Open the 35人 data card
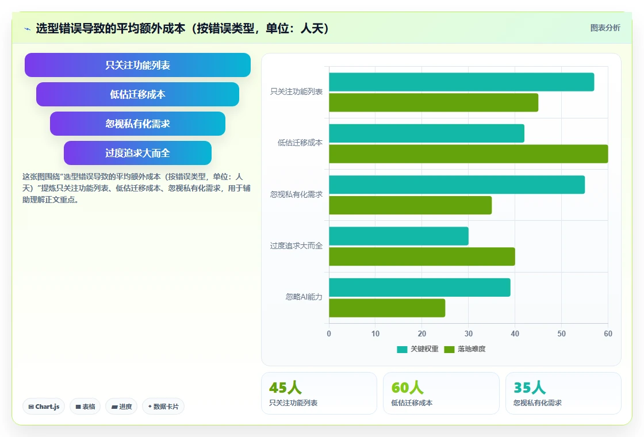Screen dimensions: 644x437 [x=563, y=393]
